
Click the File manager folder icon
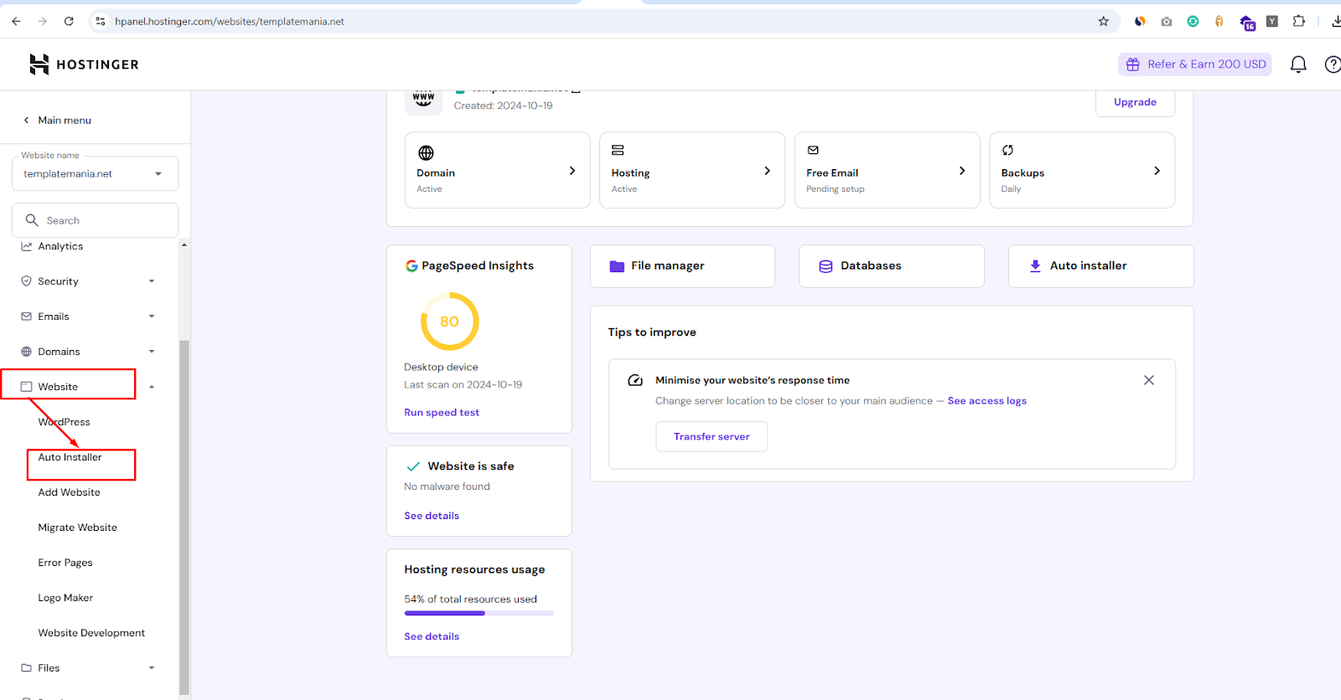pos(617,266)
